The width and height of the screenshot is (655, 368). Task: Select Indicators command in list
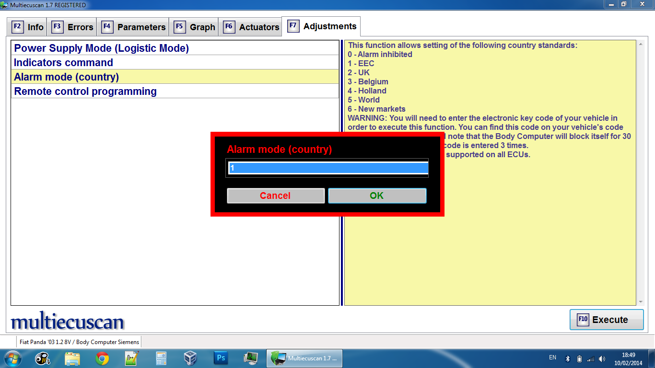(175, 62)
